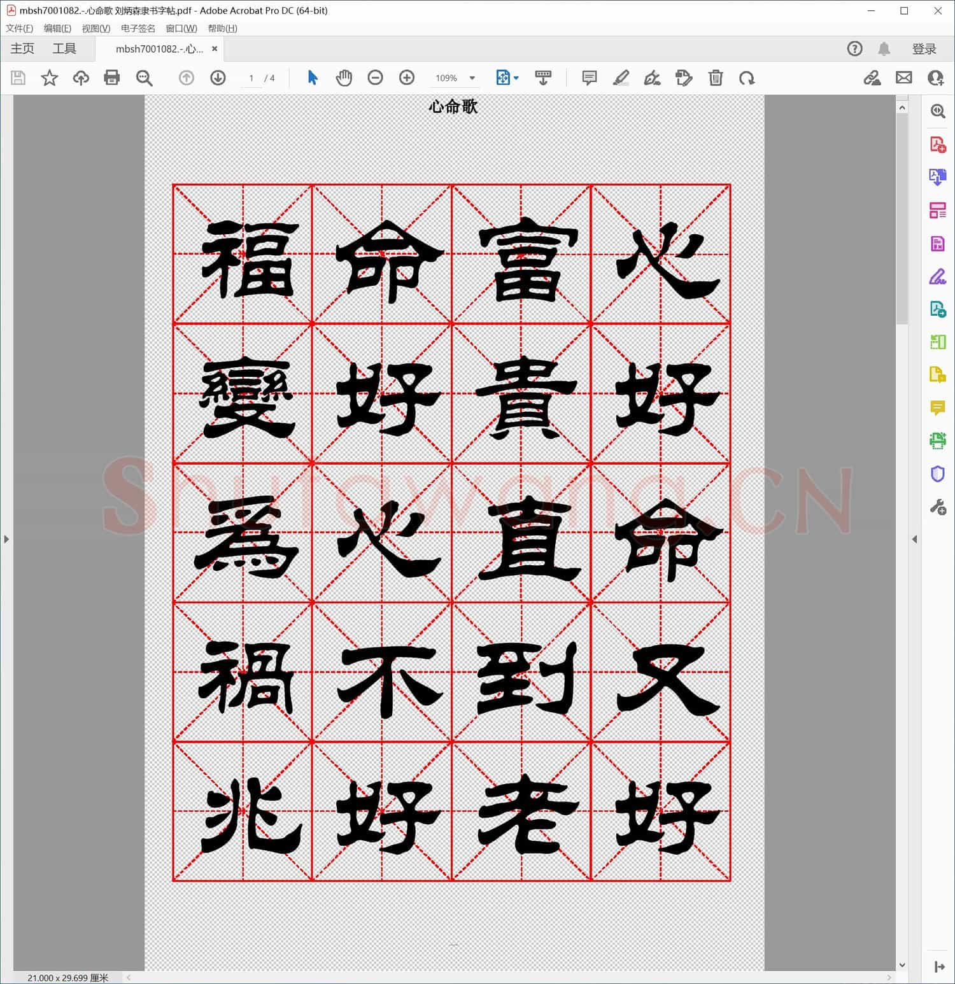Screen dimensions: 955x984
Task: Switch to the 主页 tab
Action: [22, 48]
